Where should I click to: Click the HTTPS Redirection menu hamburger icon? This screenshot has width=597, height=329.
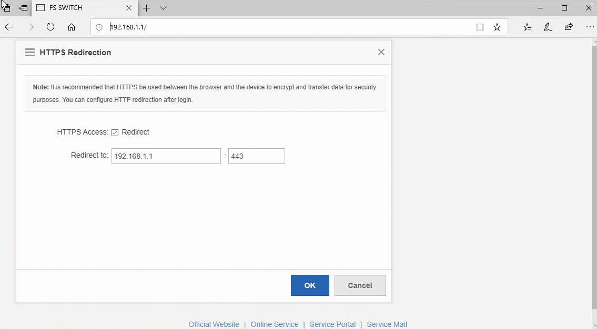(x=29, y=53)
